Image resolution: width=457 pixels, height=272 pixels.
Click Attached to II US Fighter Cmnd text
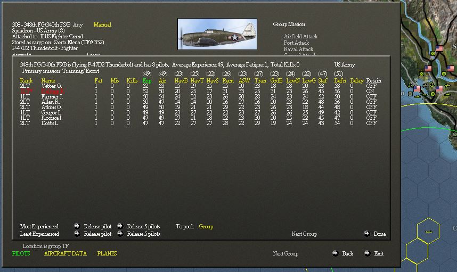pos(47,36)
